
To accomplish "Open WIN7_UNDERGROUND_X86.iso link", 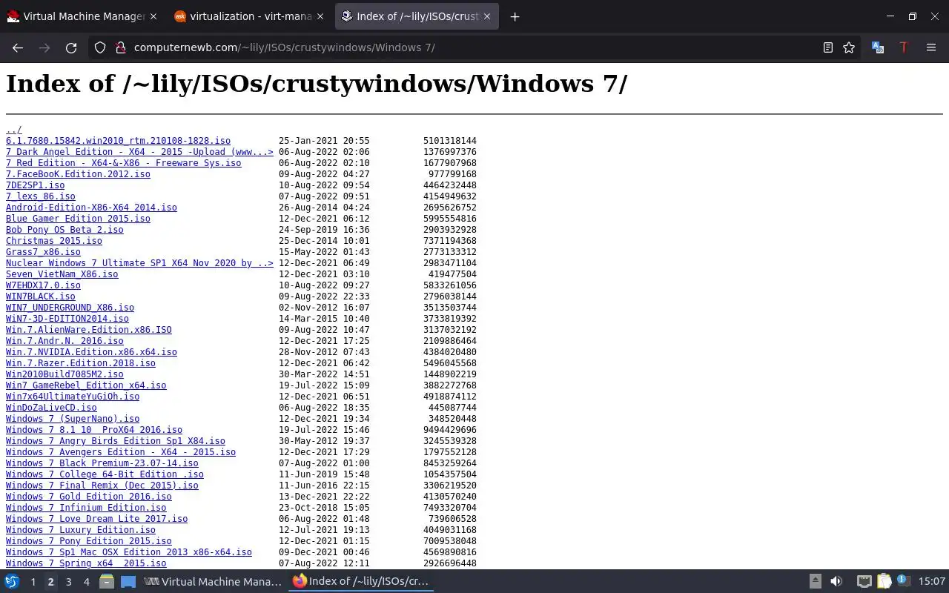I will (x=70, y=308).
